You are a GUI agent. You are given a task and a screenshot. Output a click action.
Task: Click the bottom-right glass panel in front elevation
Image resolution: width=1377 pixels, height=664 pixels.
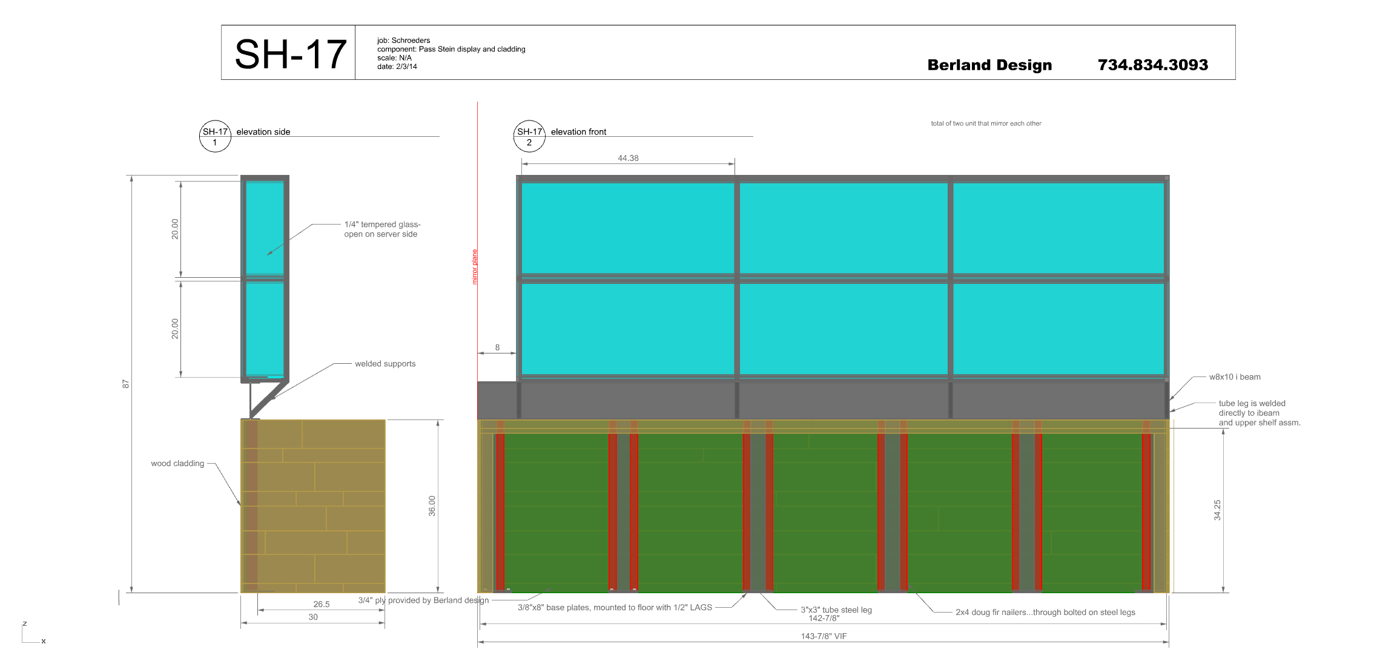click(x=1058, y=329)
